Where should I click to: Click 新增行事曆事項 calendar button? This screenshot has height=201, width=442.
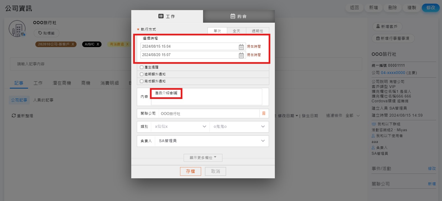393,38
